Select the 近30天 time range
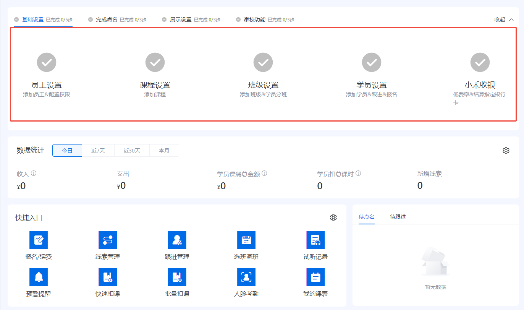 coord(132,151)
